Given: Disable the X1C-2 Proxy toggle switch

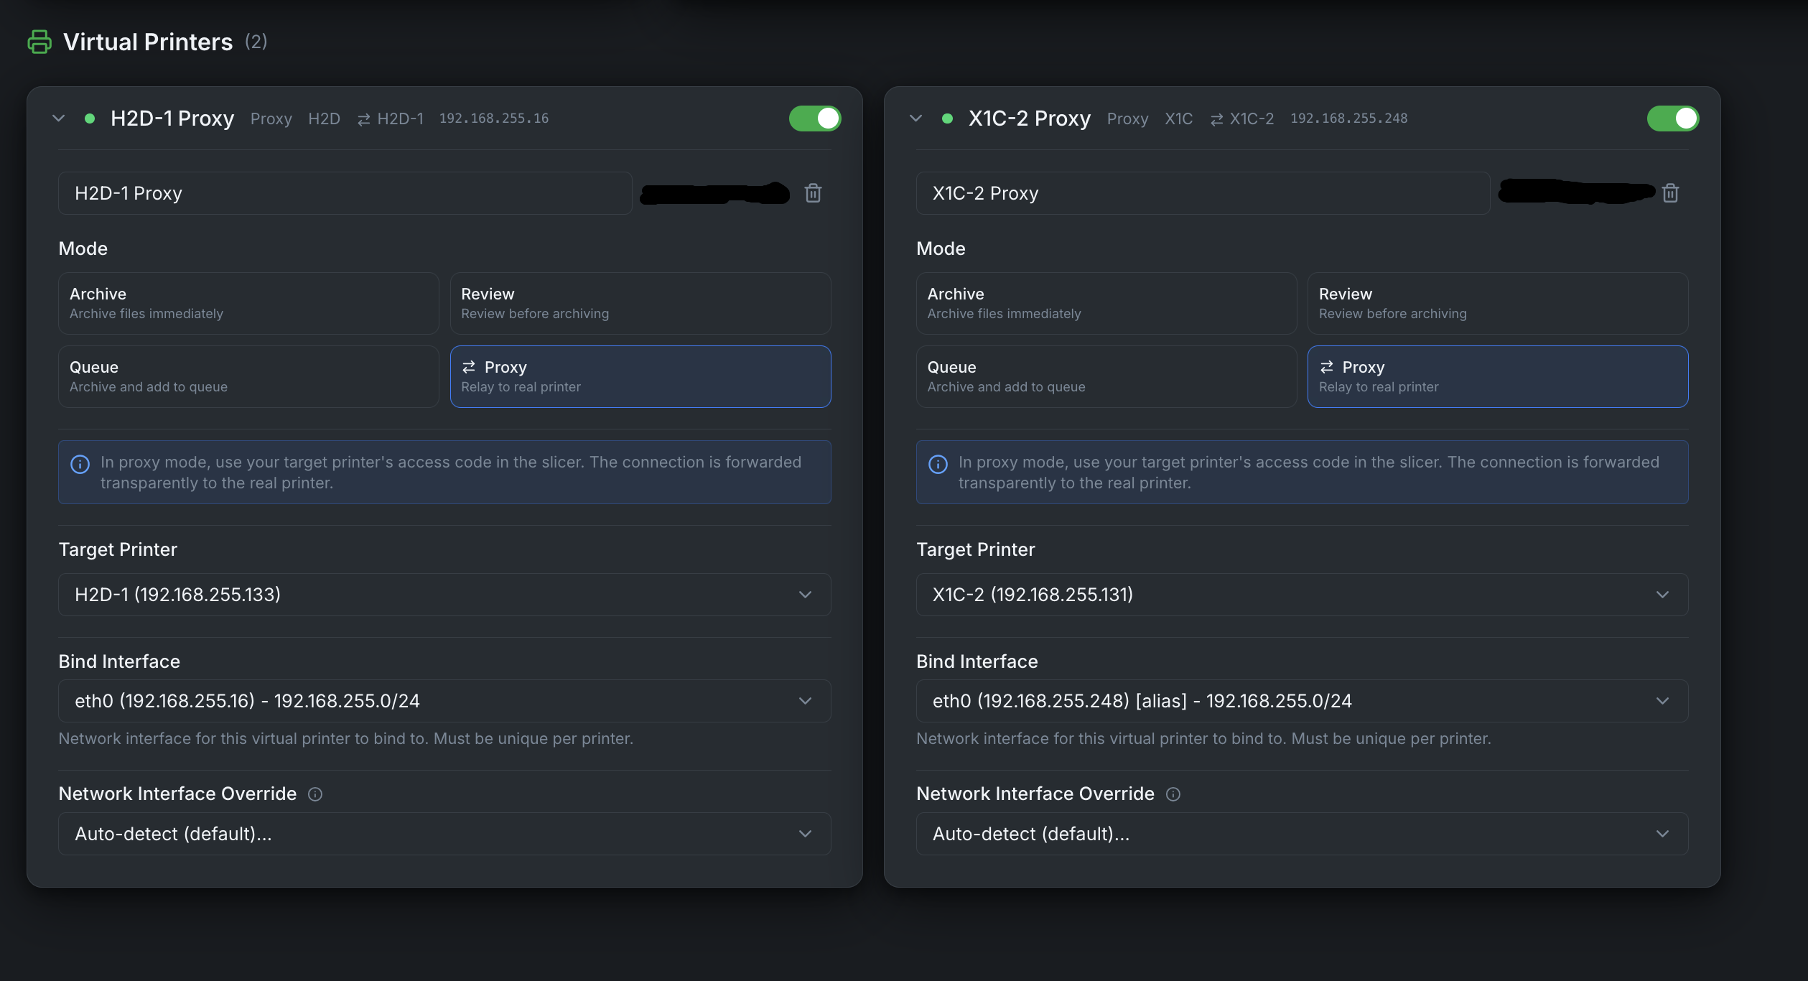Looking at the screenshot, I should tap(1672, 118).
